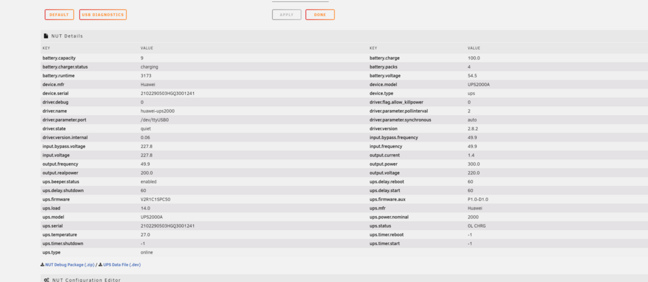Select input.frequency key
The width and height of the screenshot is (648, 282).
coord(386,146)
